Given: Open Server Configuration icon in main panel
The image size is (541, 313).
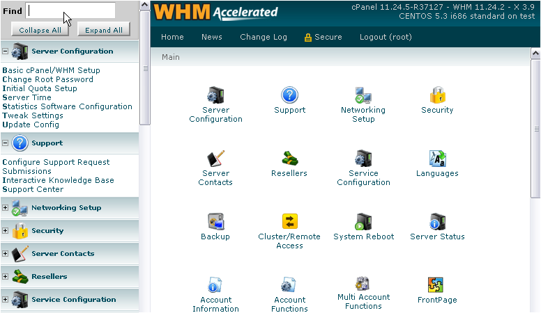Looking at the screenshot, I should coord(215,95).
